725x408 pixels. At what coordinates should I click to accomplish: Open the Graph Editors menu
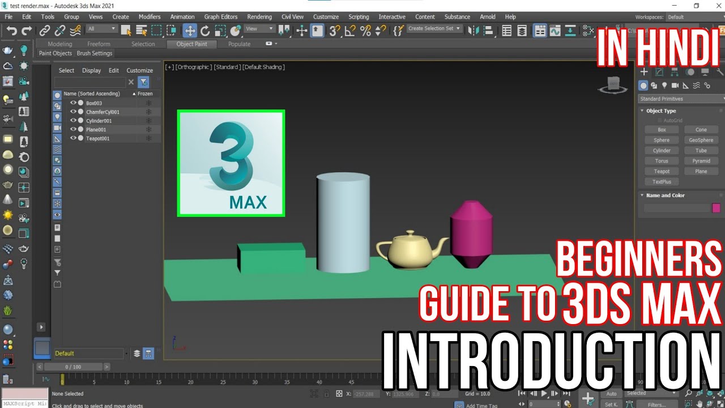click(x=220, y=17)
